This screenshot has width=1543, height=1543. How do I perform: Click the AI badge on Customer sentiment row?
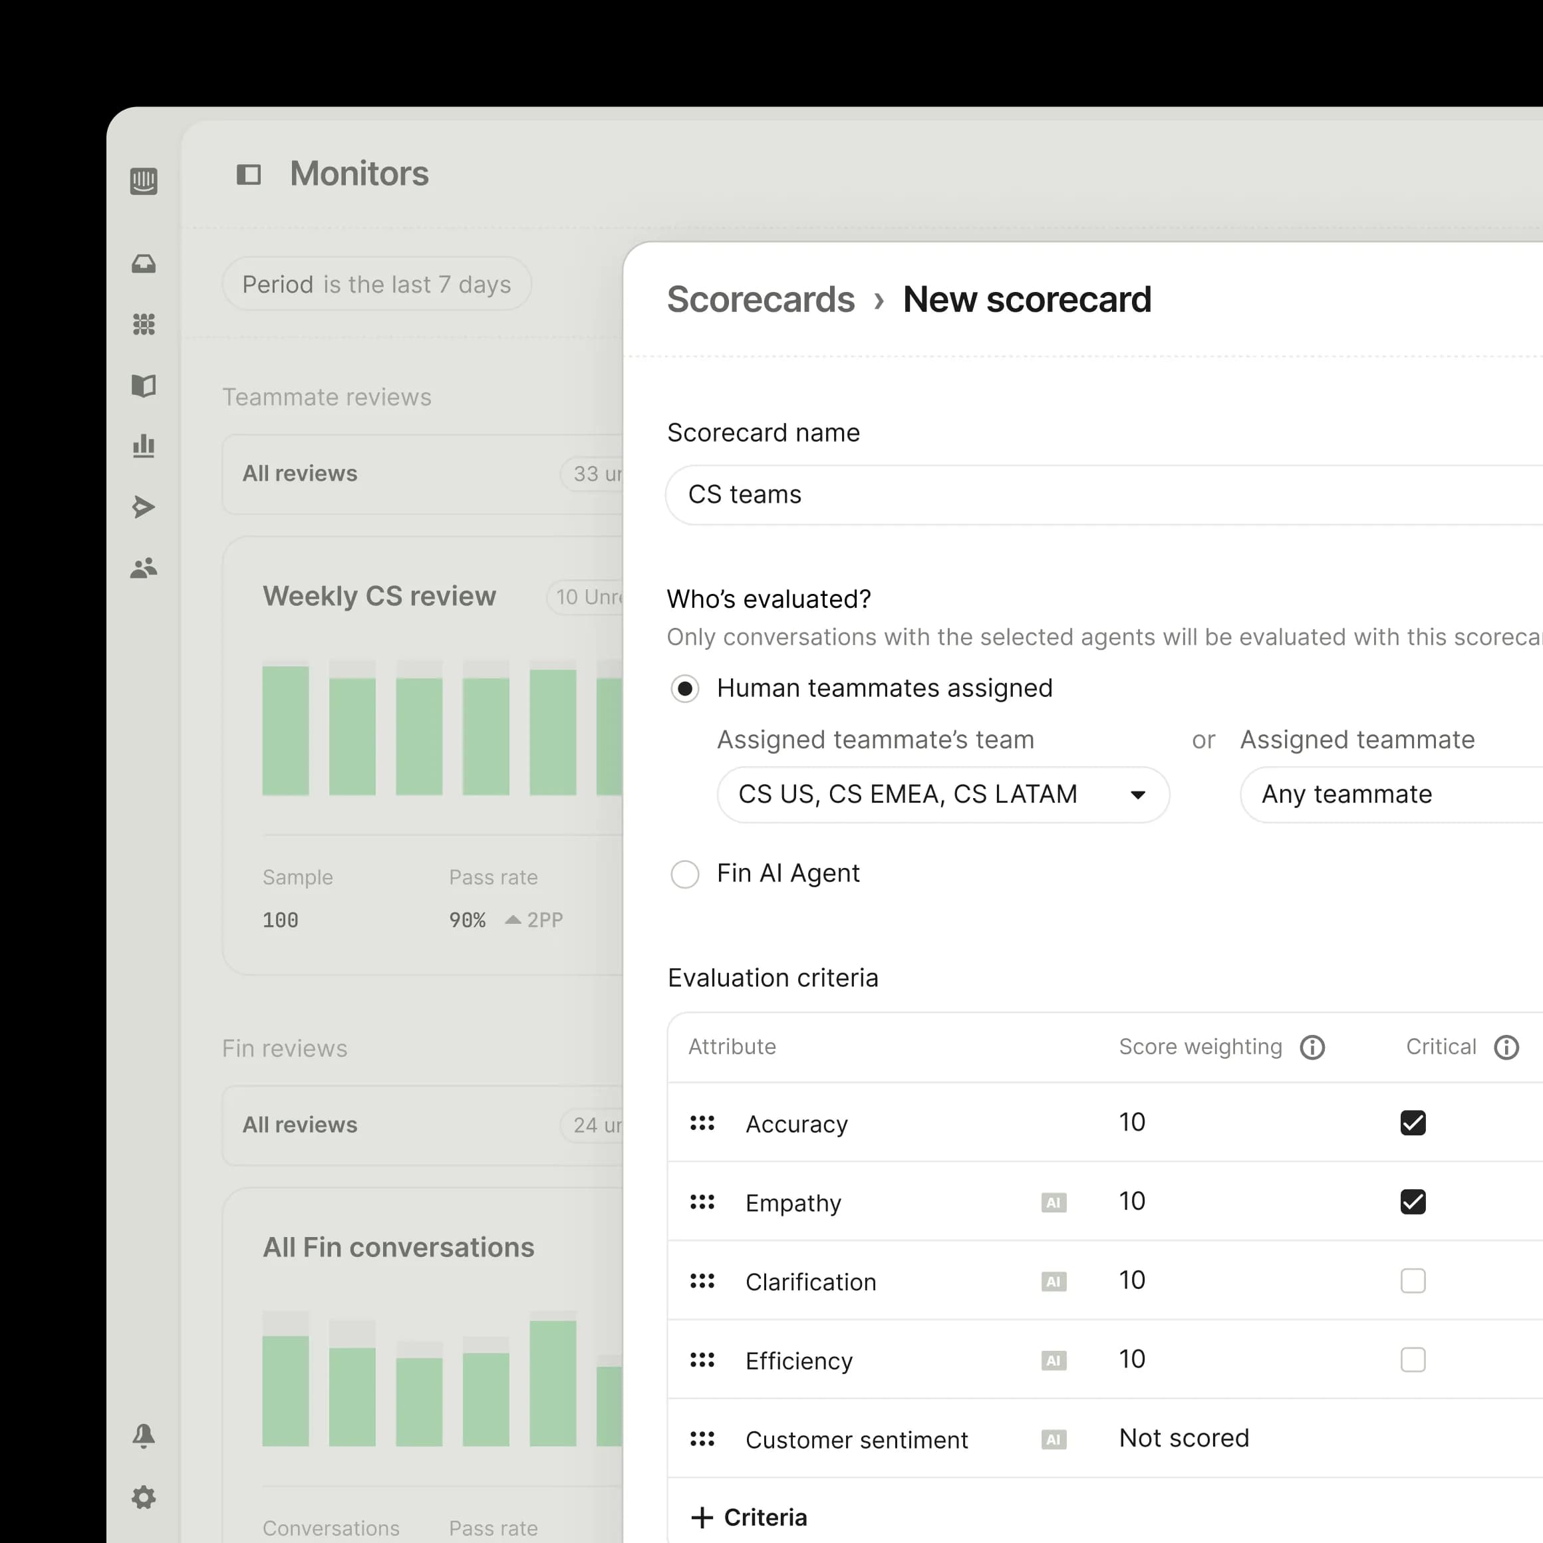(1053, 1439)
